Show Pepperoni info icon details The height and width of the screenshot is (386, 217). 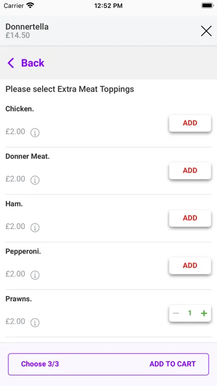pyautogui.click(x=35, y=275)
